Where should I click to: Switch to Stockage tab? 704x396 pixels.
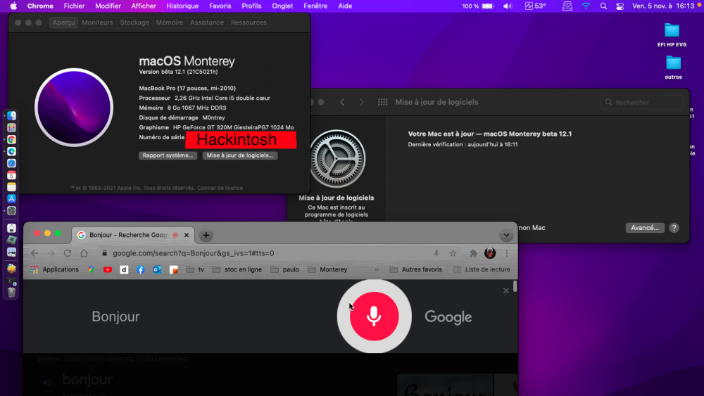click(x=134, y=23)
